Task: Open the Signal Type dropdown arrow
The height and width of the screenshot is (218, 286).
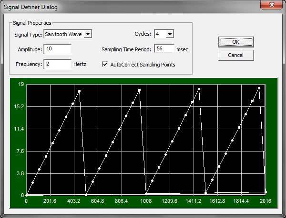Action: tap(88, 34)
